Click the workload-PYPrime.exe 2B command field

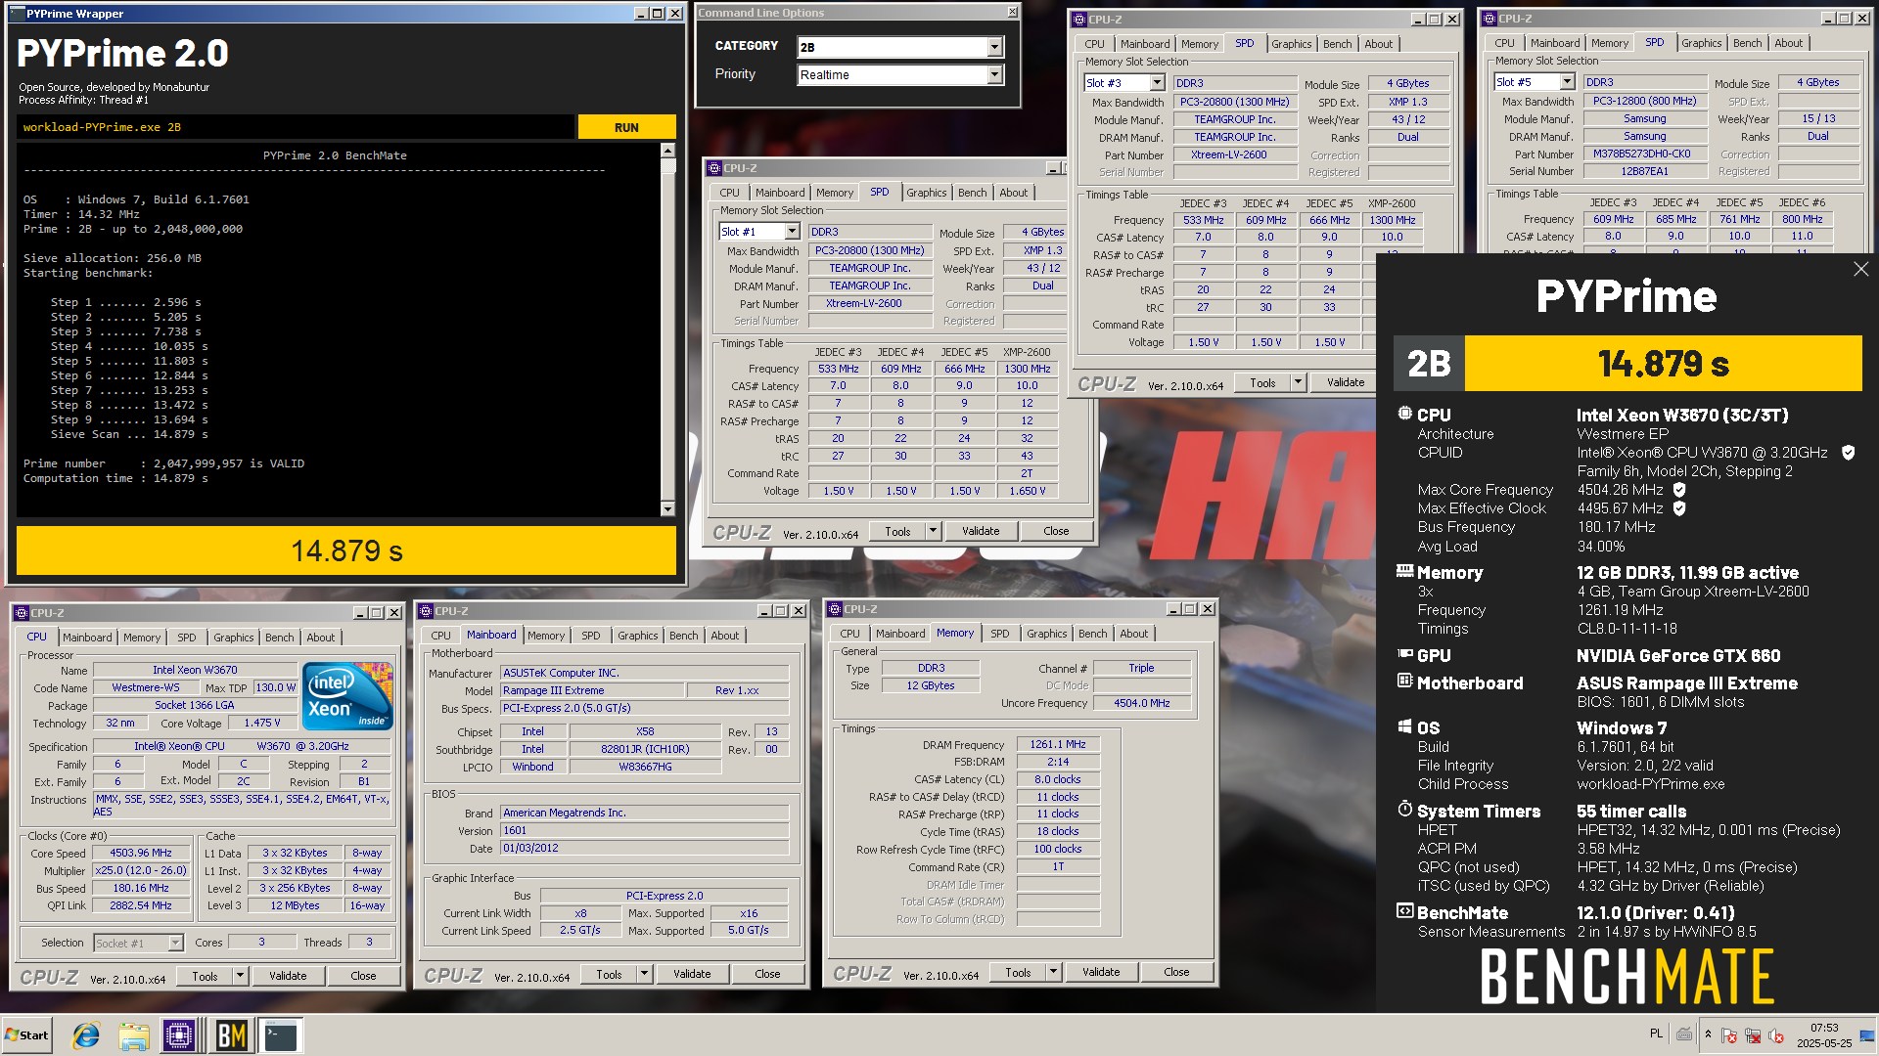296,127
